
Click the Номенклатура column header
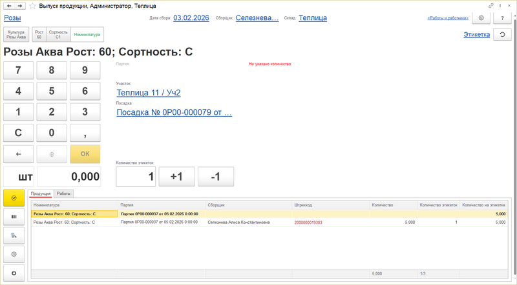coord(74,205)
